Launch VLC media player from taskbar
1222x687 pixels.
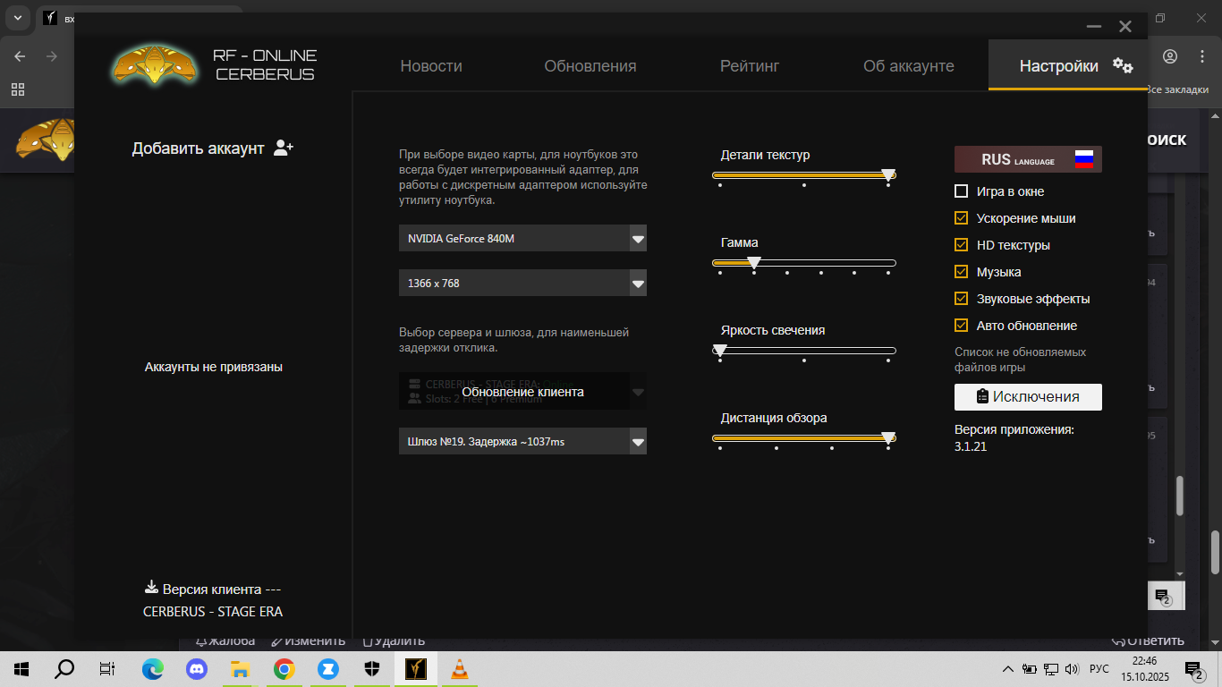point(460,669)
